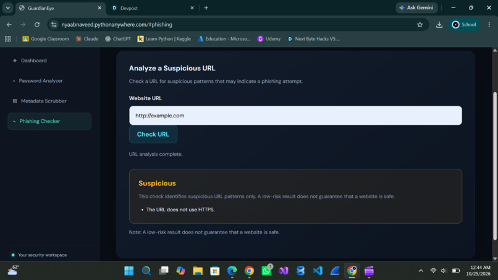Go back to previous page
Screen dimensions: 498x280
coord(9,25)
